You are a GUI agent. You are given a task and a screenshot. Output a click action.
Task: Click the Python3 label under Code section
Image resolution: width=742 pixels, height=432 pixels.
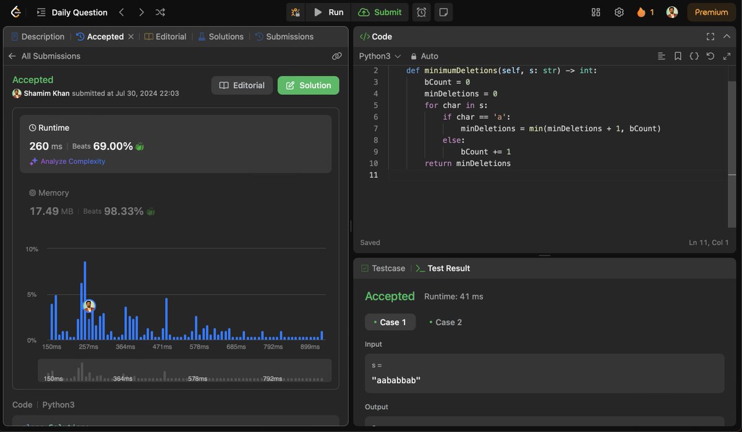tap(58, 405)
